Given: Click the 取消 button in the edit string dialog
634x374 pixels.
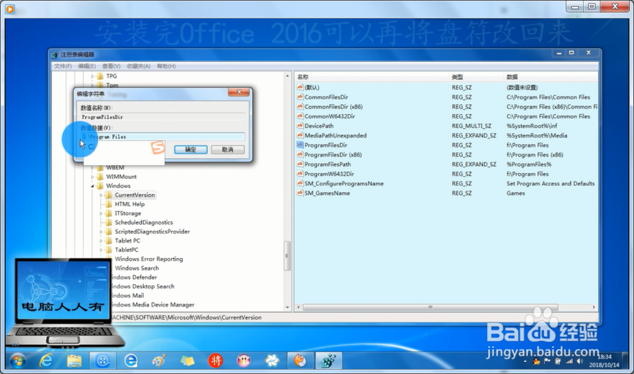Looking at the screenshot, I should pyautogui.click(x=228, y=150).
